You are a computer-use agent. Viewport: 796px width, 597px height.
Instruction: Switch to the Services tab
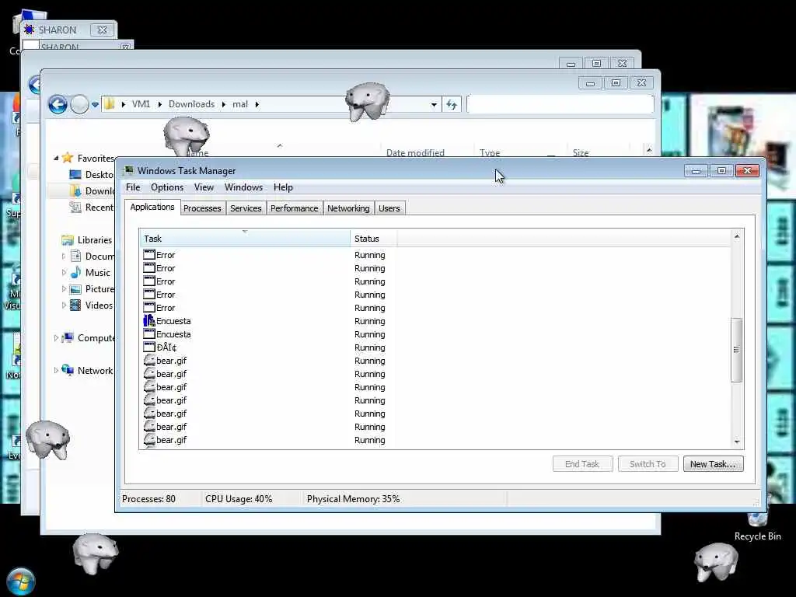coord(246,208)
